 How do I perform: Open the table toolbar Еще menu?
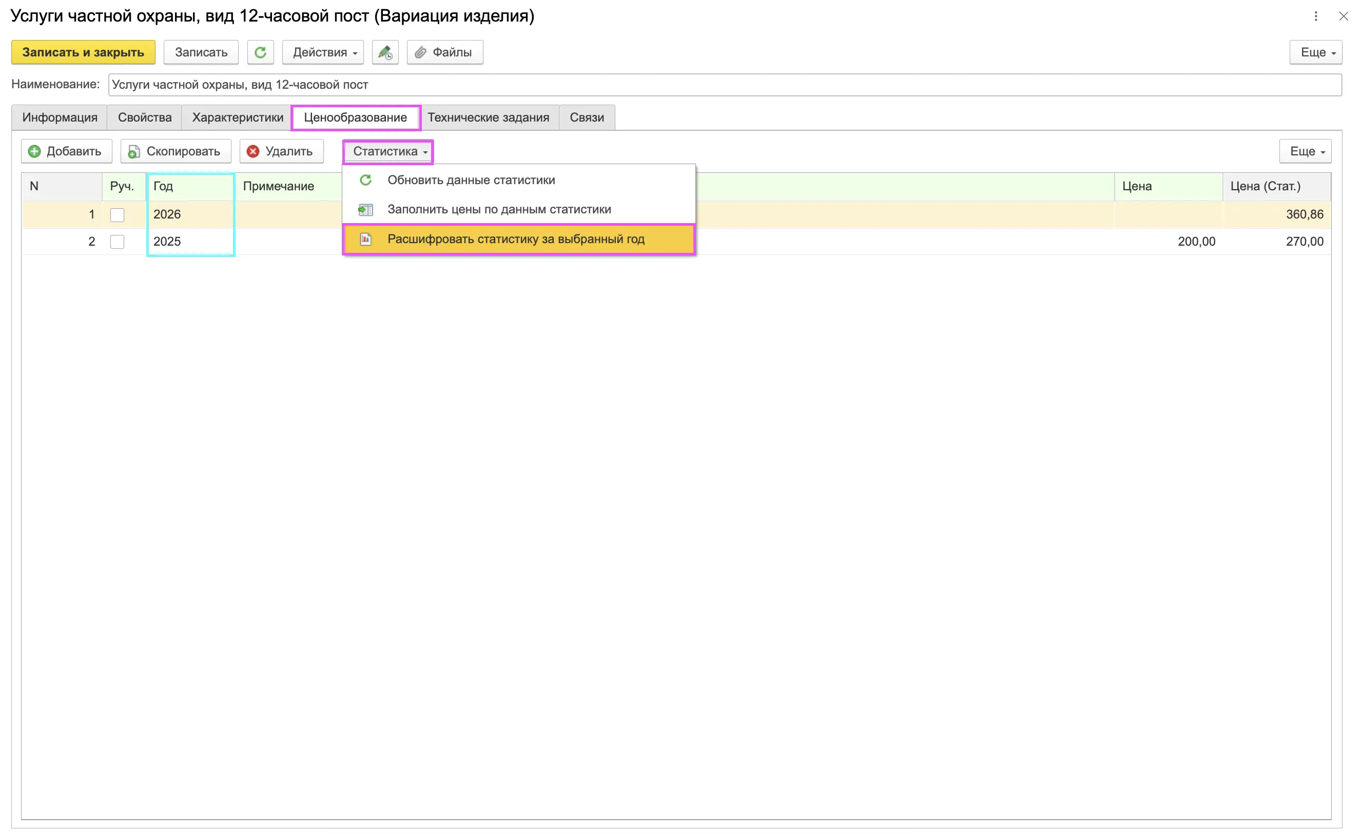pyautogui.click(x=1305, y=151)
